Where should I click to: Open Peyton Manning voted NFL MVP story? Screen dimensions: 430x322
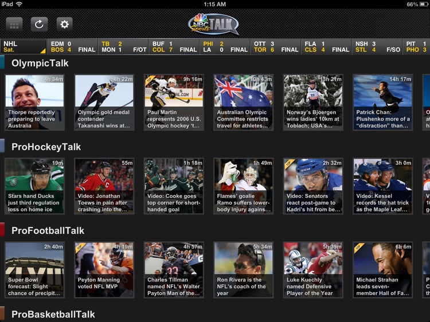(104, 270)
